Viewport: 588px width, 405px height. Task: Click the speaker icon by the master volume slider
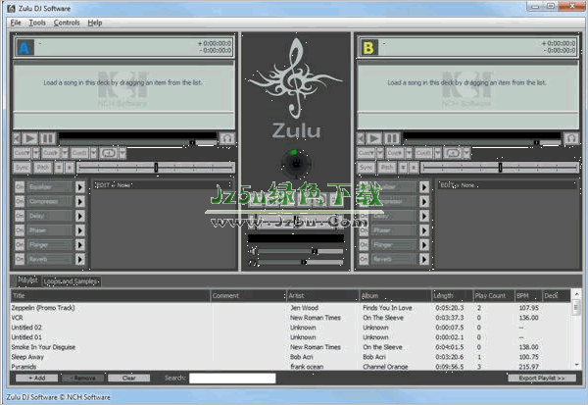(253, 251)
